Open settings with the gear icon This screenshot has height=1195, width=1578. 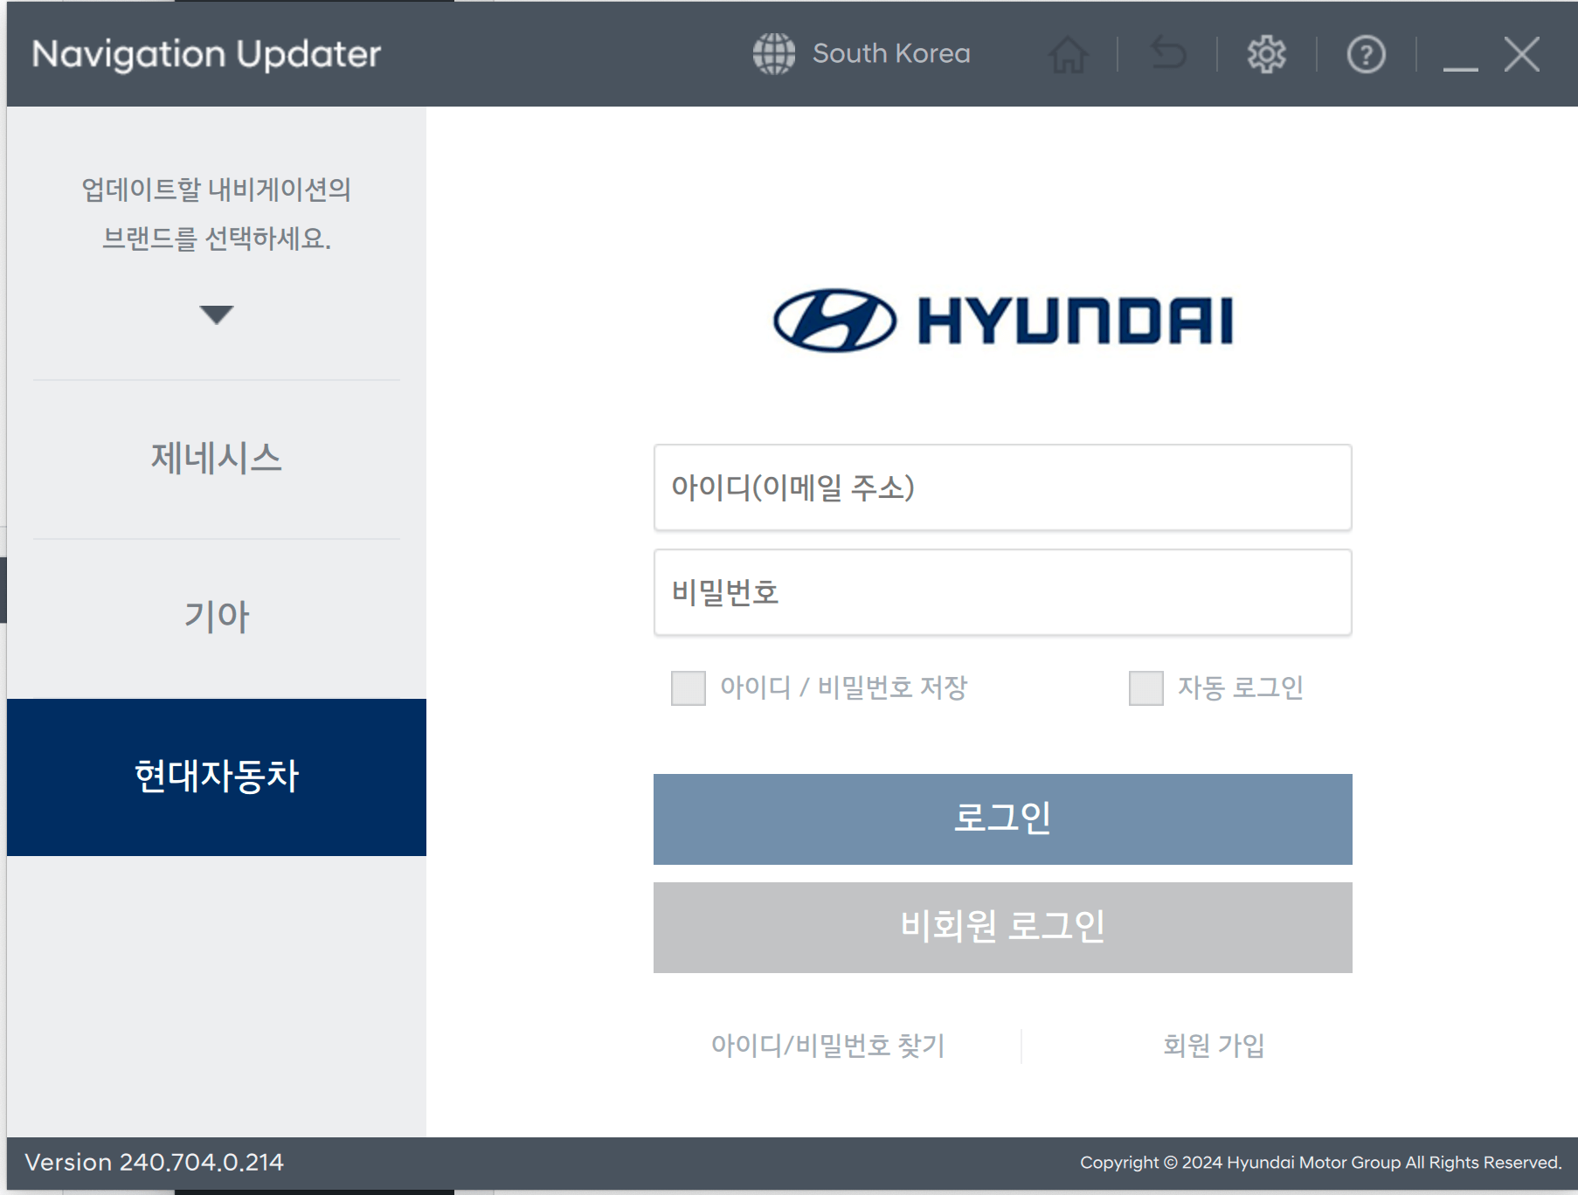coord(1267,54)
